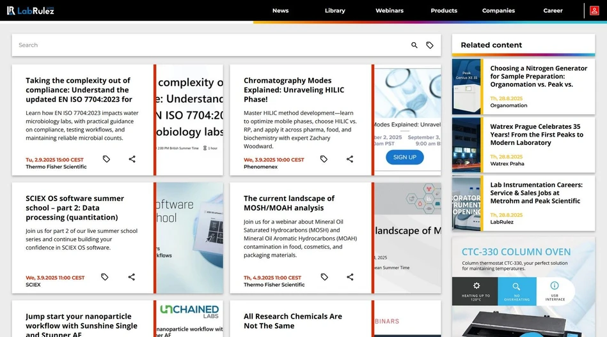Click tag icon on EN ISO 7704:2023 card

pyautogui.click(x=106, y=159)
